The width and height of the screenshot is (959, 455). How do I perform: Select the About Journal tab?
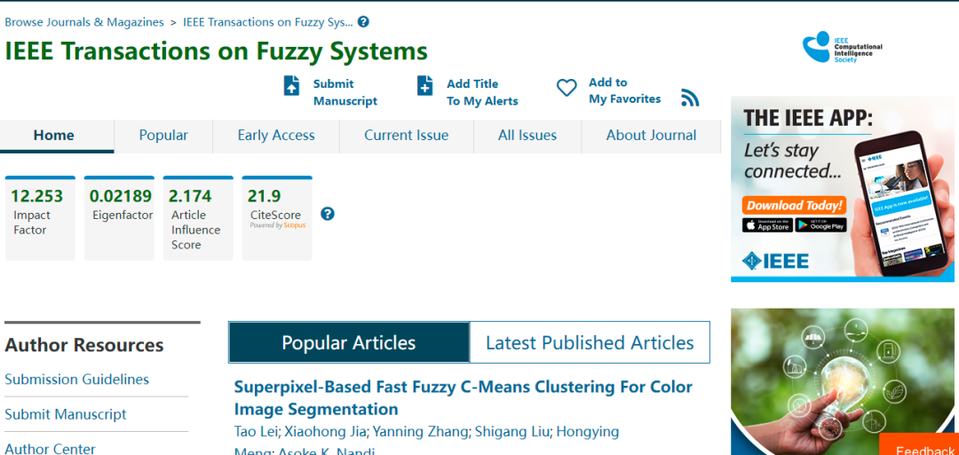(651, 136)
